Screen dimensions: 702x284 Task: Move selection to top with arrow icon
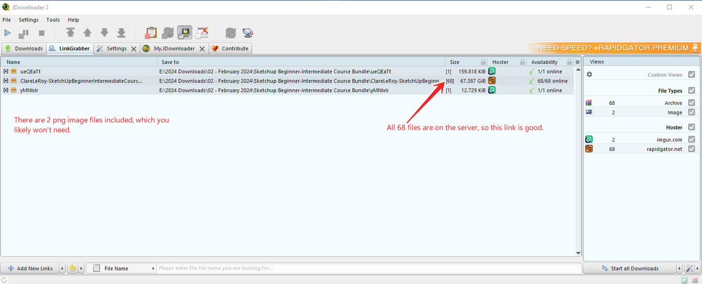[x=70, y=33]
